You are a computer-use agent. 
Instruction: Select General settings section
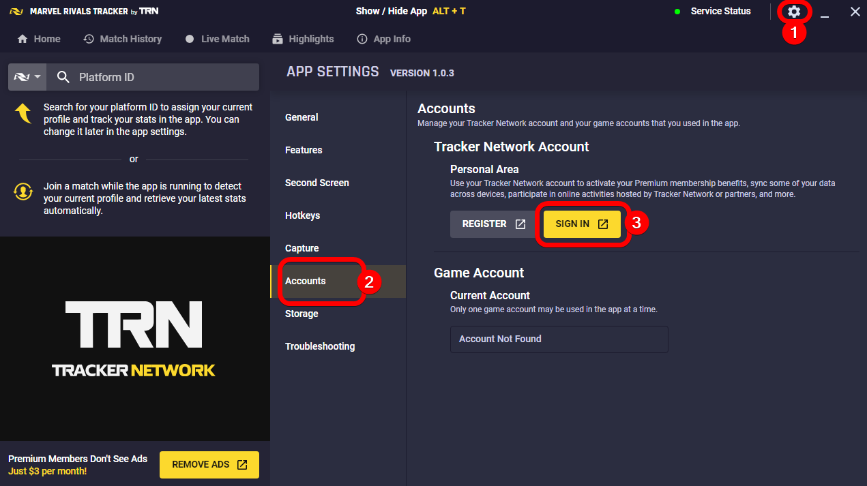click(338, 117)
